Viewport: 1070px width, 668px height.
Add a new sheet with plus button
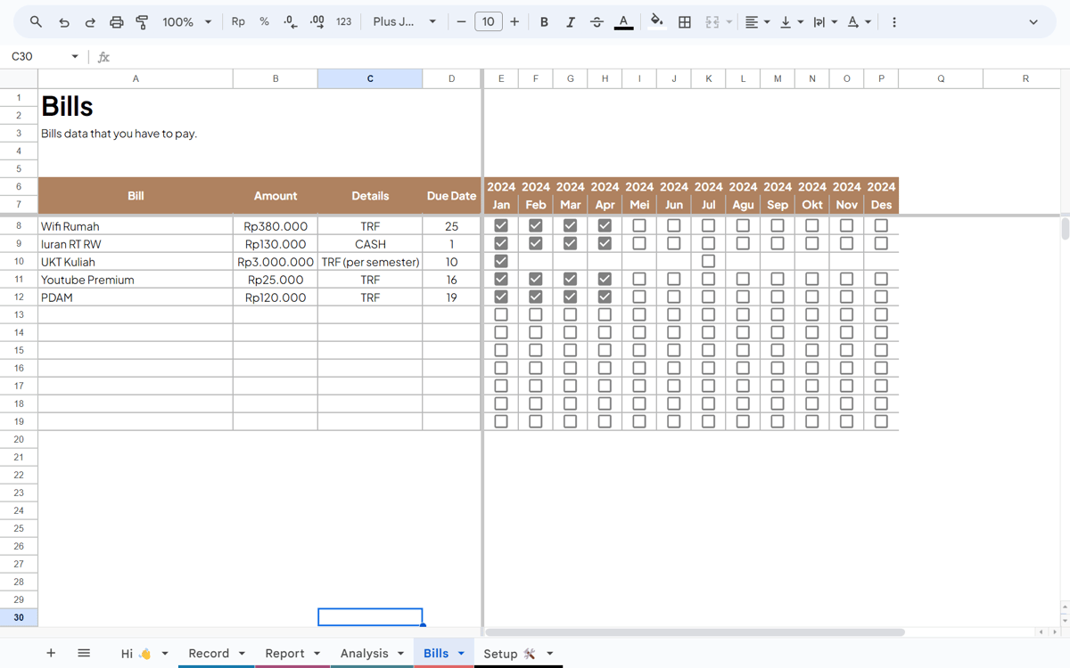(51, 653)
